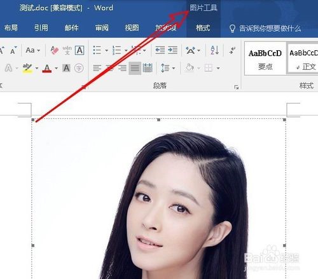The height and width of the screenshot is (279, 318).
Task: Open 段落 dialog launcher
Action: (x=237, y=87)
